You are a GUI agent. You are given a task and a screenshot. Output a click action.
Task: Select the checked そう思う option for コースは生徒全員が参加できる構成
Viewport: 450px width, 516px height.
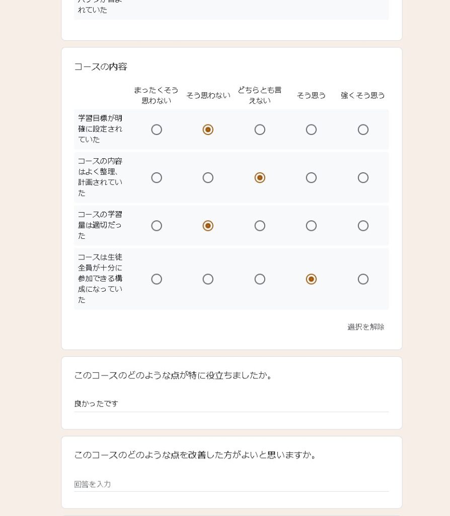[311, 279]
